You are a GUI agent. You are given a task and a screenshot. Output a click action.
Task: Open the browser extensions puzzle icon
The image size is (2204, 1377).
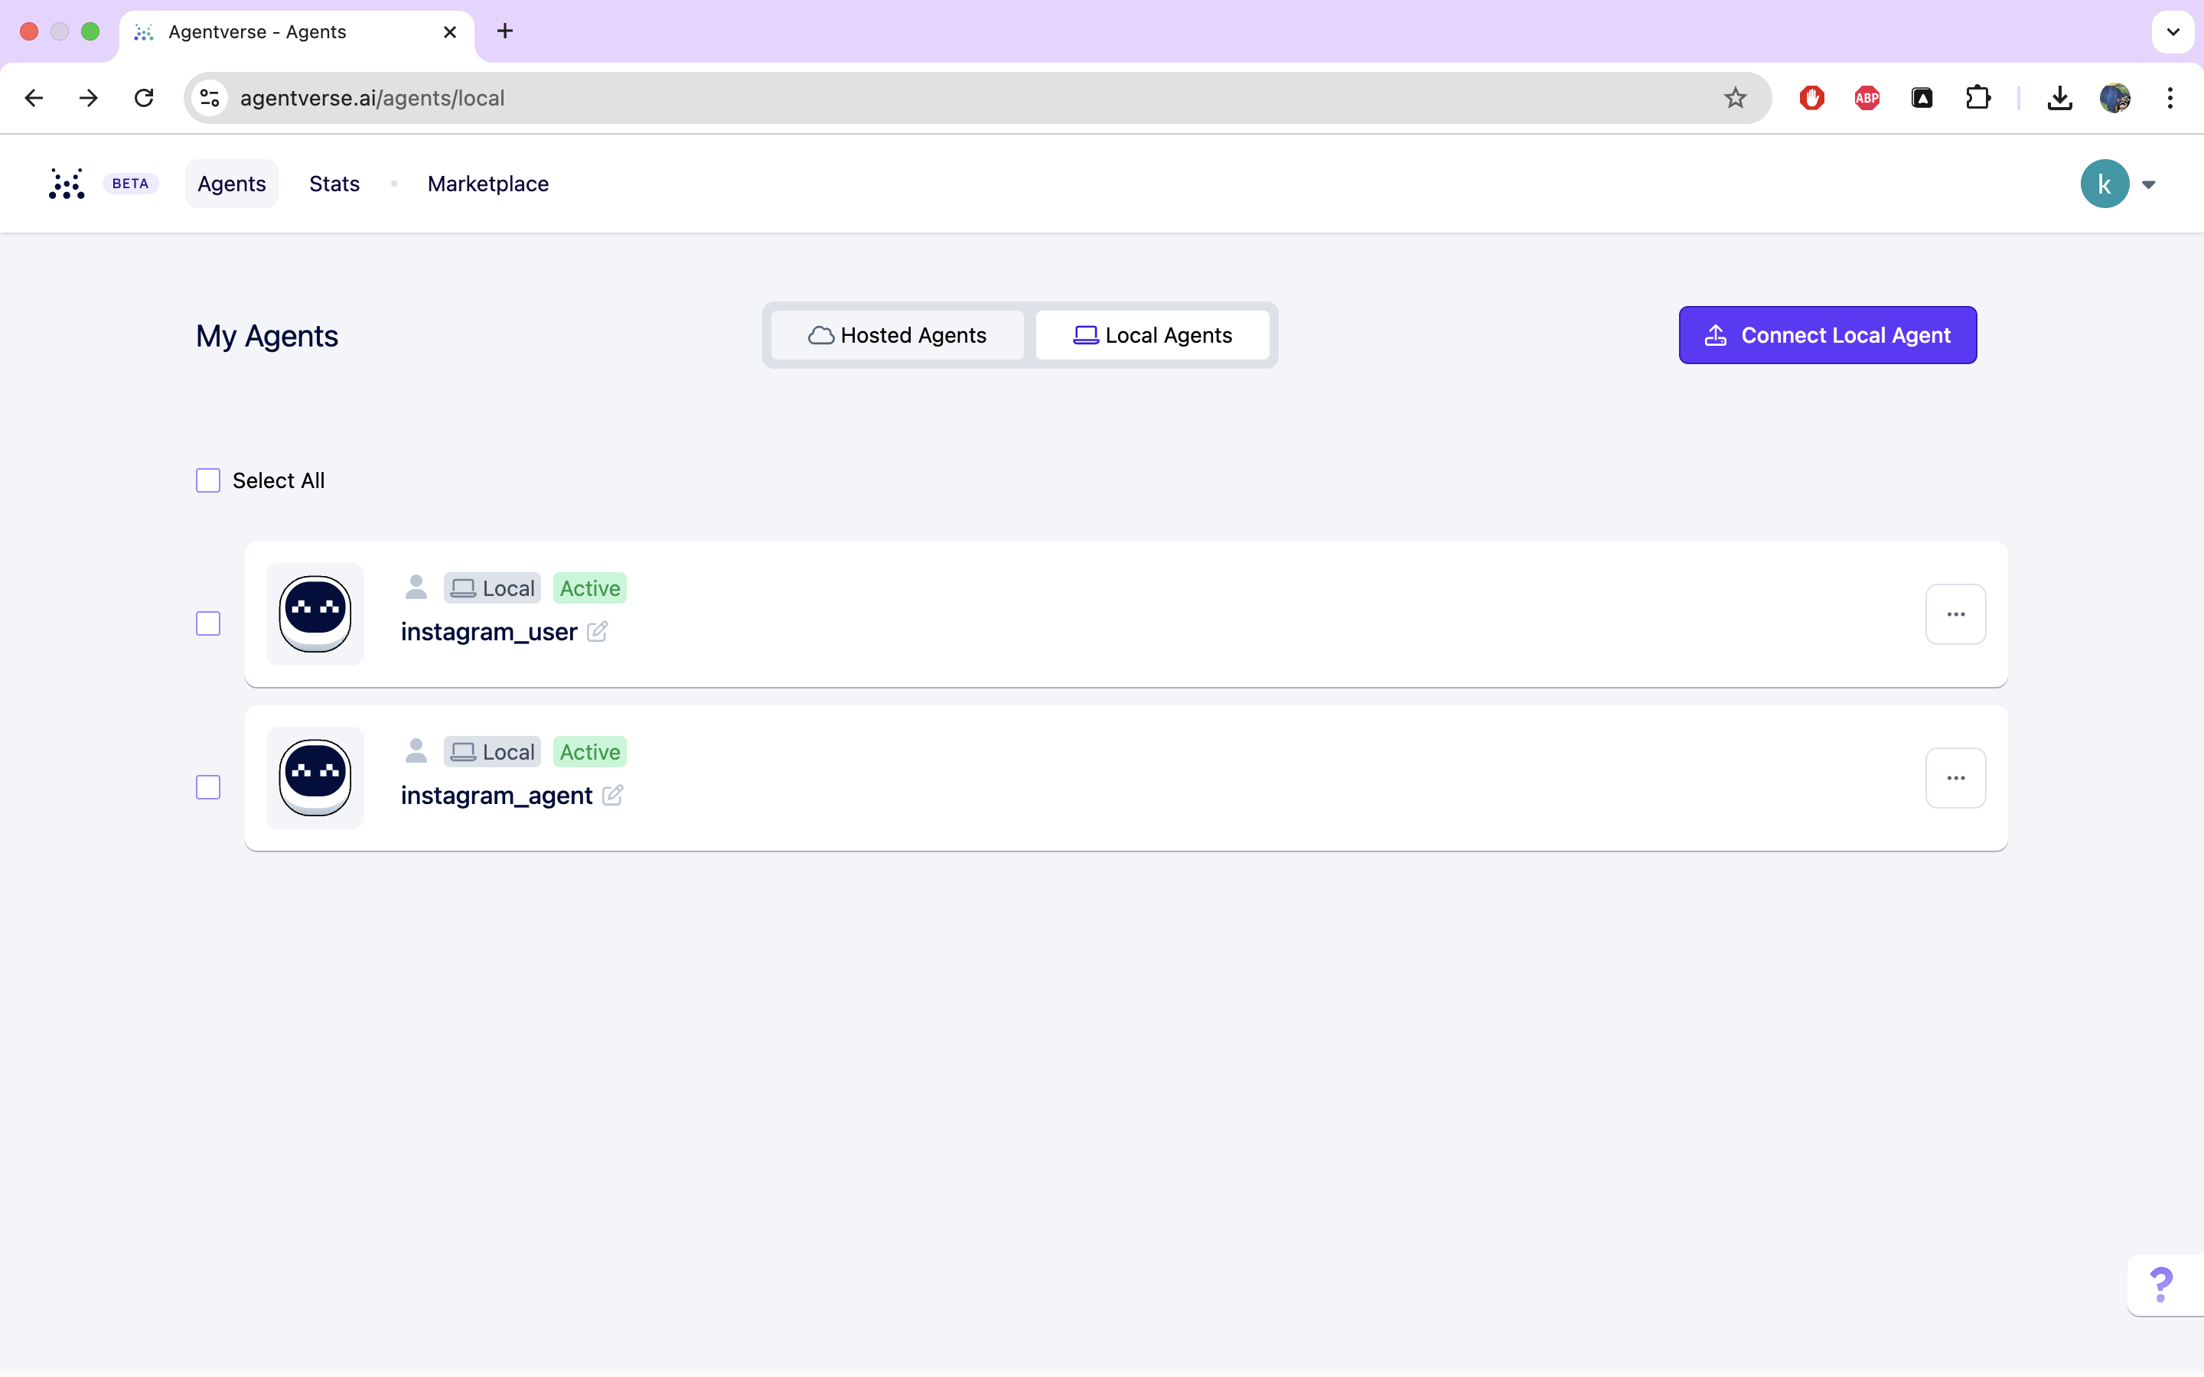(x=1977, y=99)
